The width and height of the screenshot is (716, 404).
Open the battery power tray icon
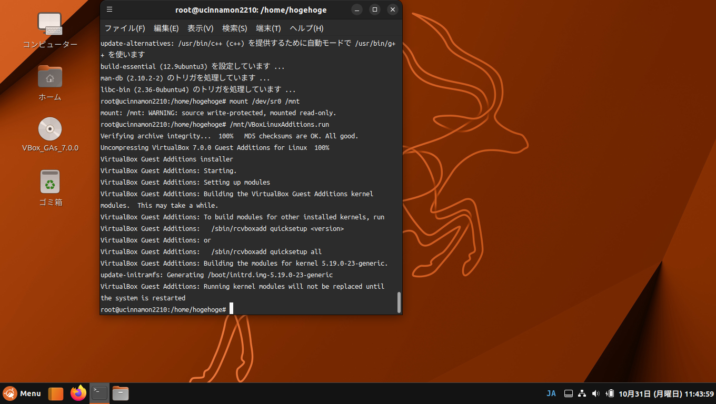tap(610, 393)
